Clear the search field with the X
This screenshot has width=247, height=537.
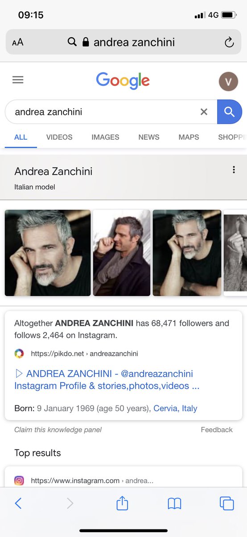point(204,112)
